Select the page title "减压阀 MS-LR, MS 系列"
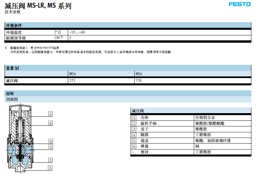258x176 pixels. pyautogui.click(x=38, y=6)
